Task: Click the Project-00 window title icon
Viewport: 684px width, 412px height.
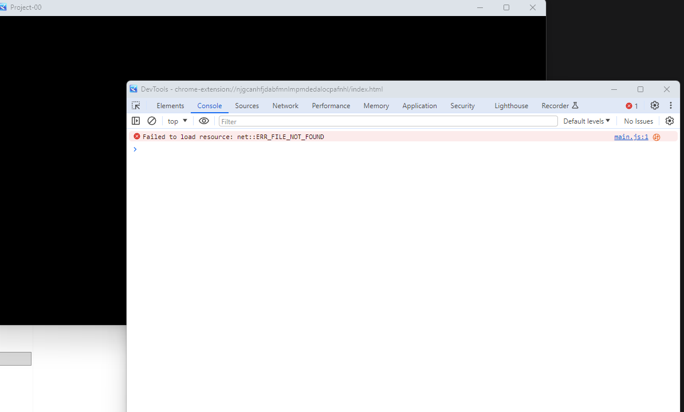Action: [x=3, y=7]
